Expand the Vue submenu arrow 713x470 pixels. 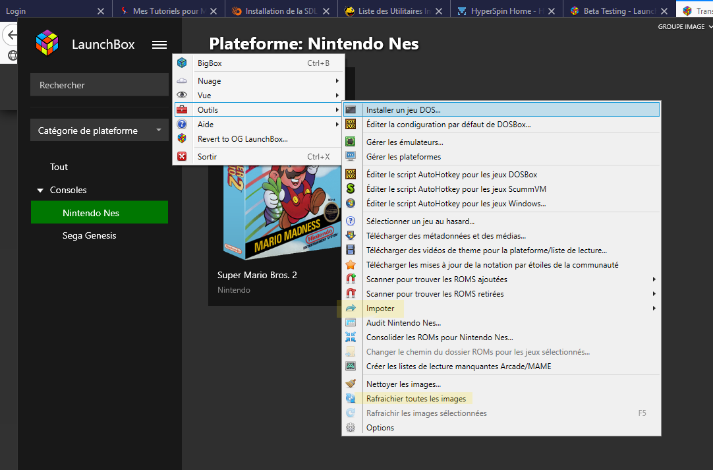337,95
